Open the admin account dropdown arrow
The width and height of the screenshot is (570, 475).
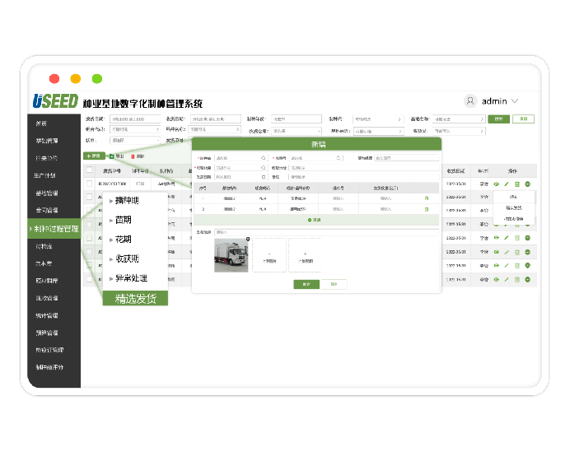coord(516,101)
